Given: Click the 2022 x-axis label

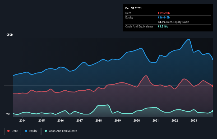Looking at the screenshot, I should pos(175,121).
